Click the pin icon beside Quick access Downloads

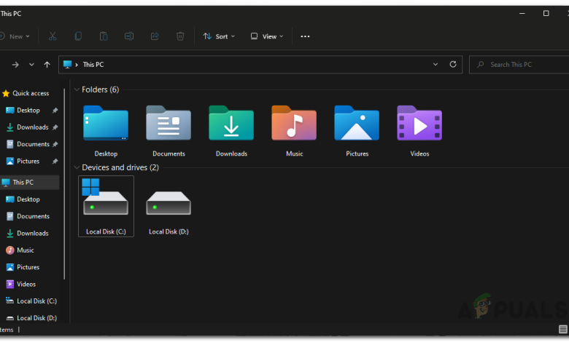point(55,127)
